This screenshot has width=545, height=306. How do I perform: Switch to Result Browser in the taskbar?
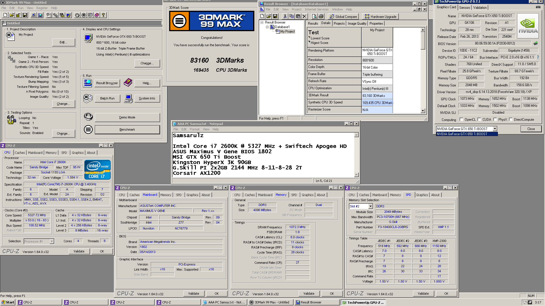(x=317, y=302)
